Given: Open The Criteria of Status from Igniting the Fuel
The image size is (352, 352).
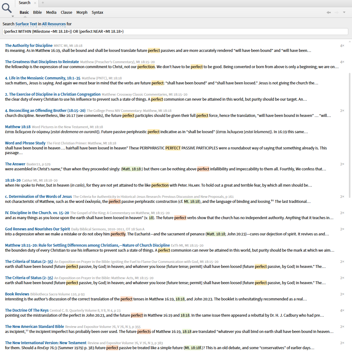Looking at the screenshot, I should (29, 262).
